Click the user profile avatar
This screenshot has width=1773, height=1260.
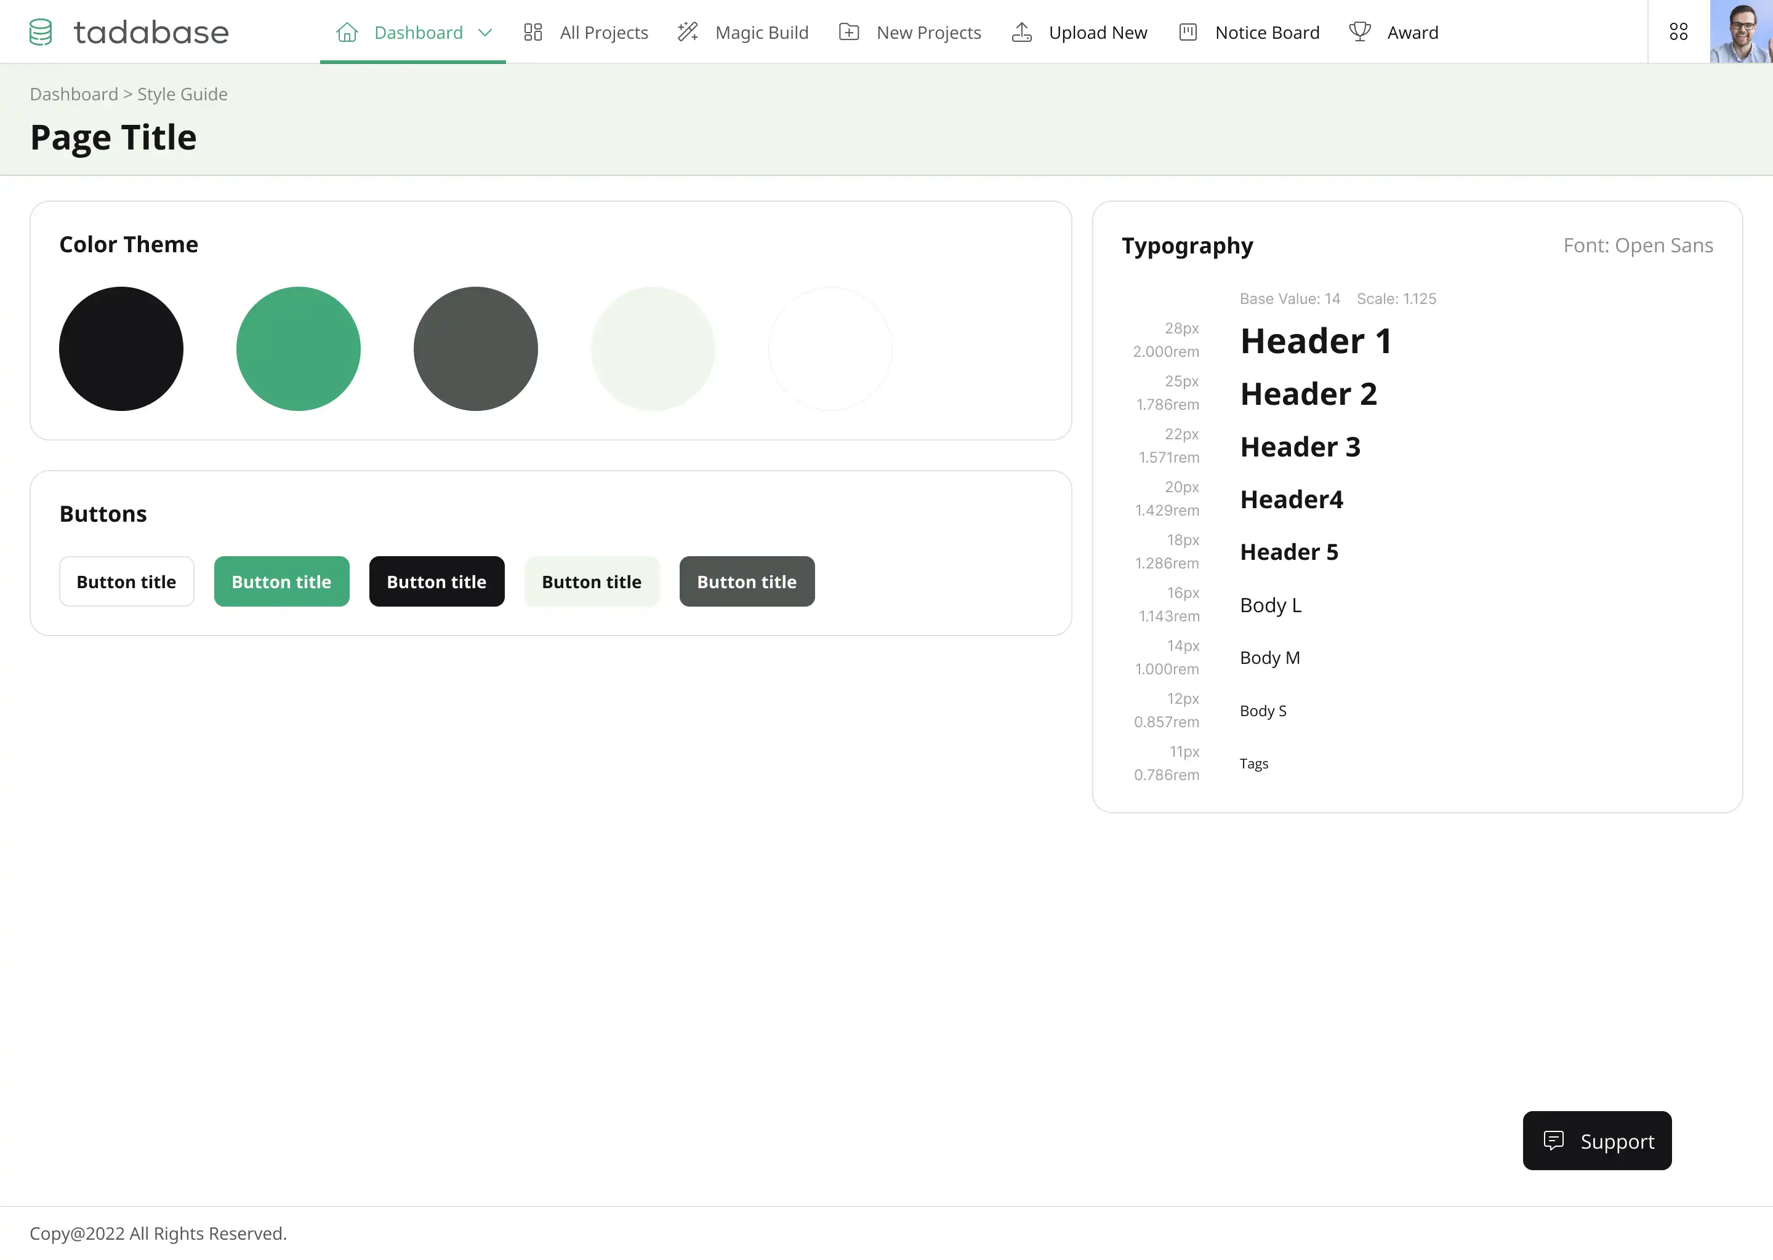pos(1741,31)
